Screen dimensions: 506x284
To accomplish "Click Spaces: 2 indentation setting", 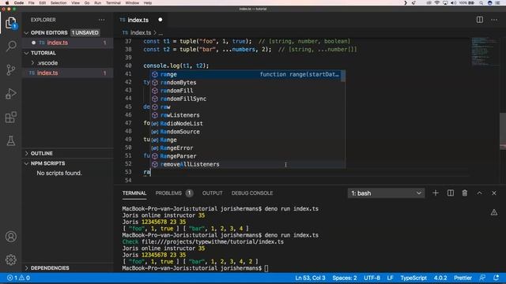I will (345, 278).
